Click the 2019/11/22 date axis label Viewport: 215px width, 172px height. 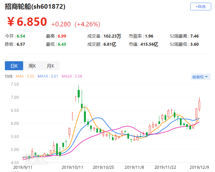165,167
